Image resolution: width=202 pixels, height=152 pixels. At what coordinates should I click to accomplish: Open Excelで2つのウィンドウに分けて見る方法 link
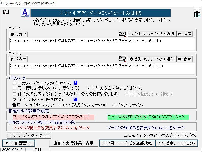[160, 135]
